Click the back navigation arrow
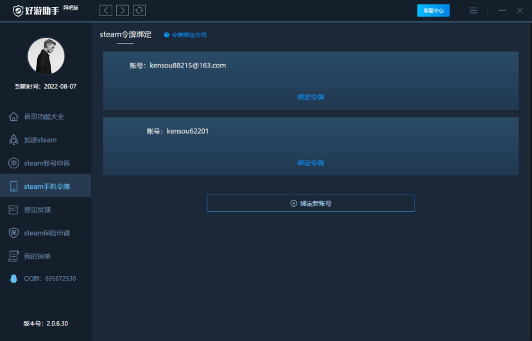The image size is (532, 341). click(106, 10)
